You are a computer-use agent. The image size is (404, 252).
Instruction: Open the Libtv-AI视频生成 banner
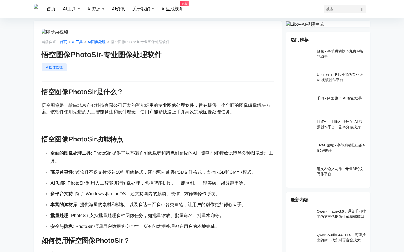point(305,24)
